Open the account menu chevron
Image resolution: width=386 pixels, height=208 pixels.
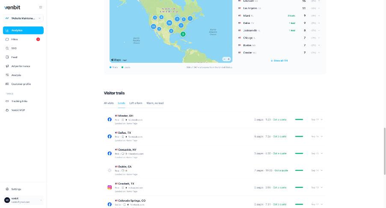[x=41, y=200]
